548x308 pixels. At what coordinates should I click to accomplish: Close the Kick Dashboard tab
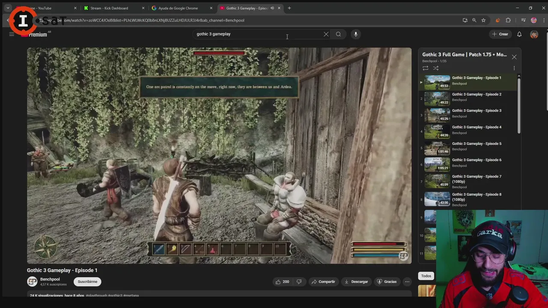[x=143, y=8]
